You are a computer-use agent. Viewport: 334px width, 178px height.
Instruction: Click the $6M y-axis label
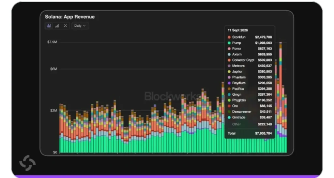[54, 69]
